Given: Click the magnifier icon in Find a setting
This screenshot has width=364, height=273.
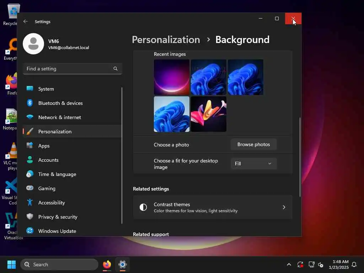Looking at the screenshot, I should pos(116,69).
